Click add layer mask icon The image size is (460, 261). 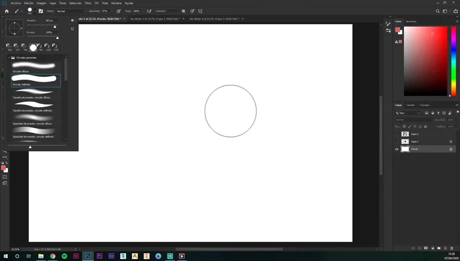tap(426, 248)
